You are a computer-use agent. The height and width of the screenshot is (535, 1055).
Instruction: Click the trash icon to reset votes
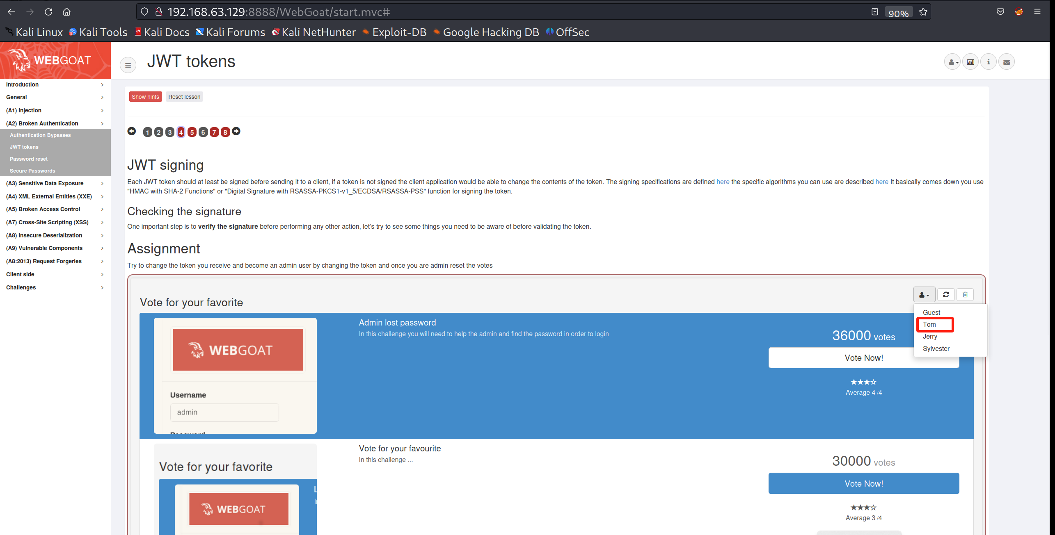(x=965, y=294)
